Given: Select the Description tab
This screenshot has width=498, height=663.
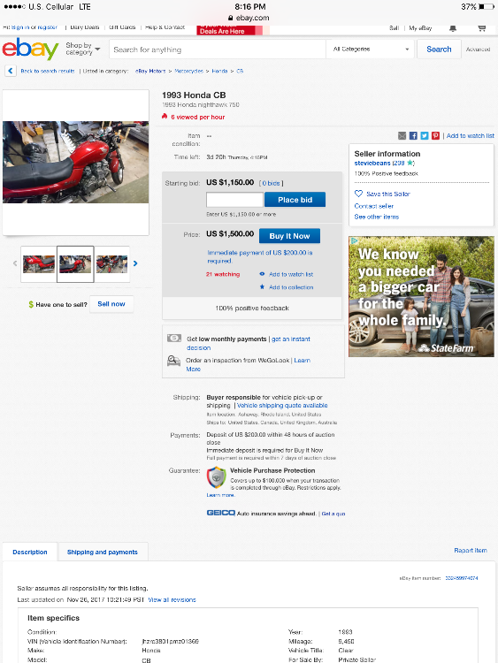Looking at the screenshot, I should [30, 552].
